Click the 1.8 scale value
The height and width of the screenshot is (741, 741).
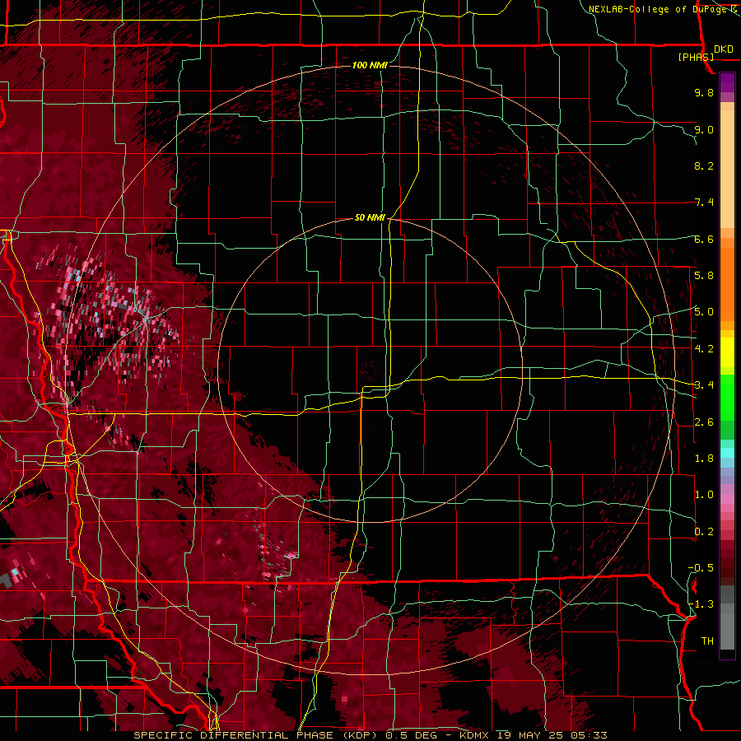point(704,459)
